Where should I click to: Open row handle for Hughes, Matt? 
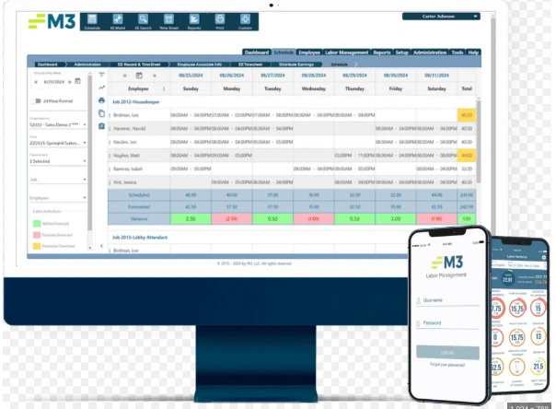(110, 156)
